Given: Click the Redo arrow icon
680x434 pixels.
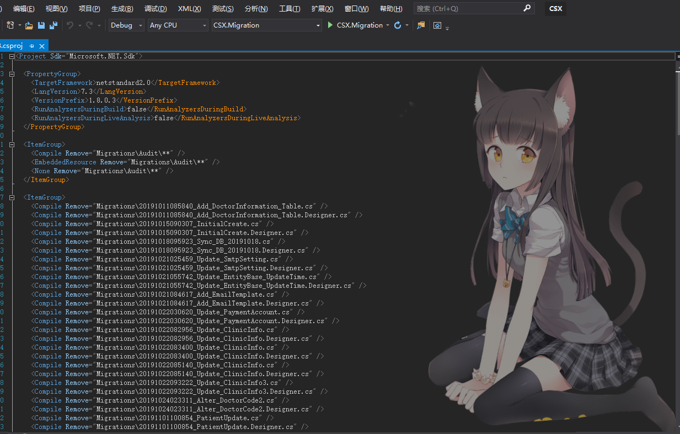Looking at the screenshot, I should click(x=89, y=25).
